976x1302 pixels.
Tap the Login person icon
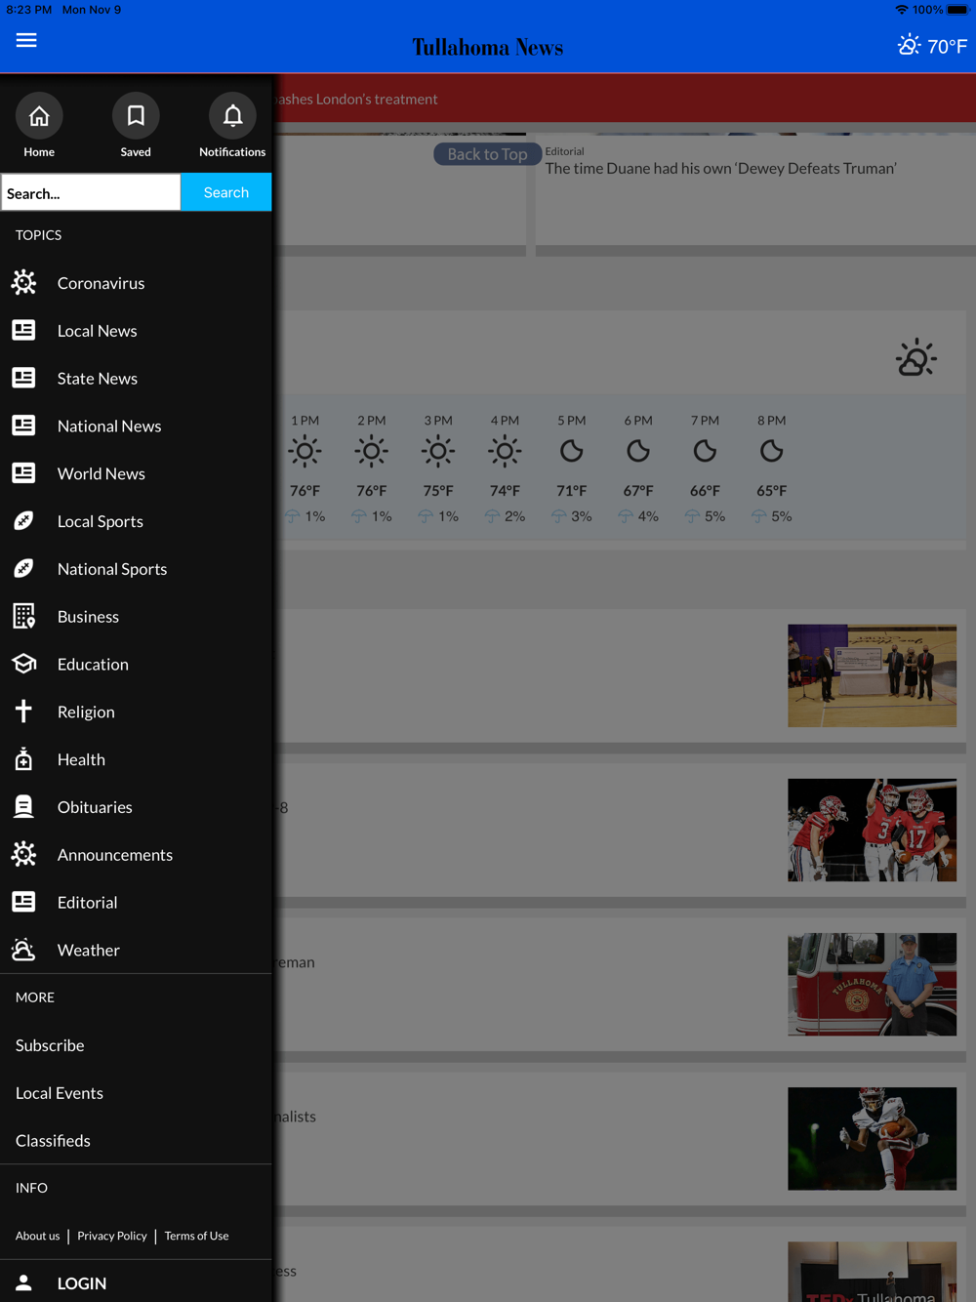(x=24, y=1283)
